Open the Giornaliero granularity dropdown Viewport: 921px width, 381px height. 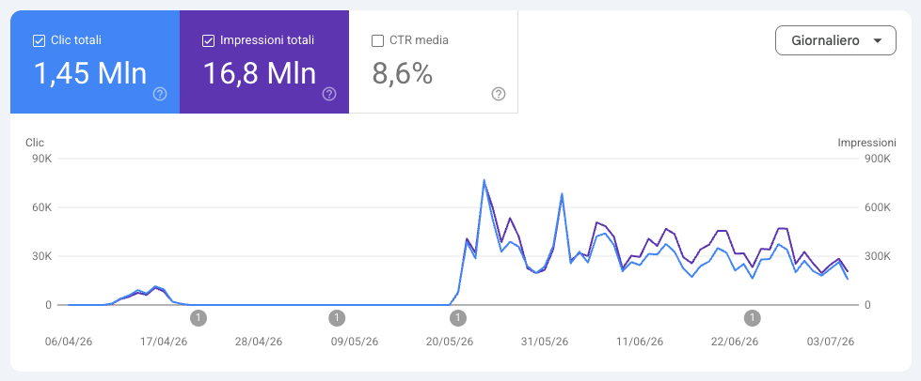835,40
